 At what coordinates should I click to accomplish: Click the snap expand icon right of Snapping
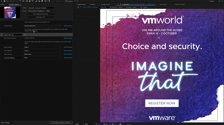point(77,1)
